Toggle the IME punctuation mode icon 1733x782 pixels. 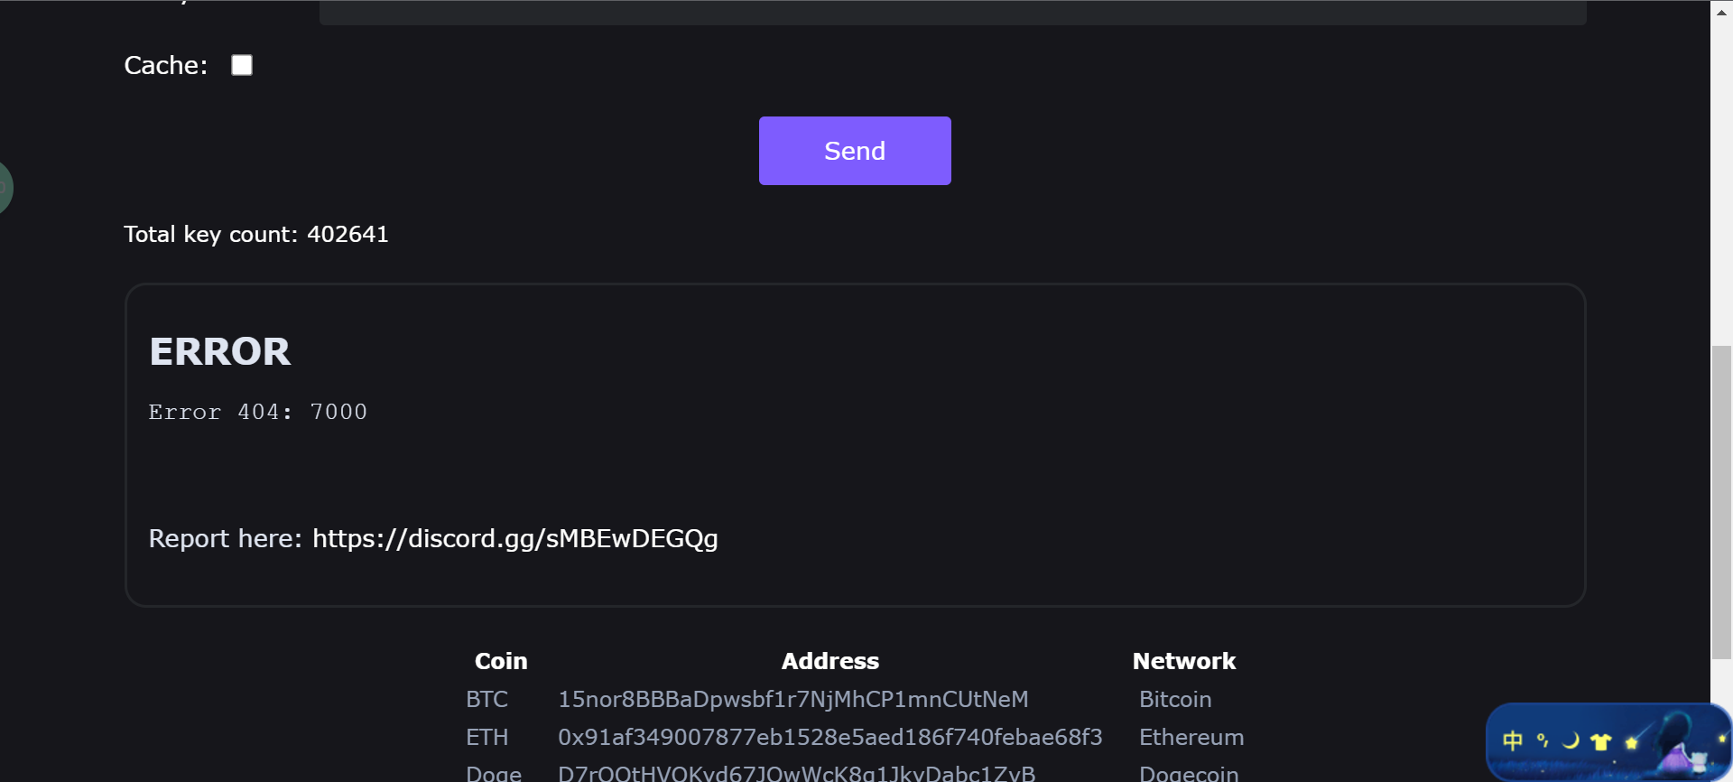coord(1543,741)
